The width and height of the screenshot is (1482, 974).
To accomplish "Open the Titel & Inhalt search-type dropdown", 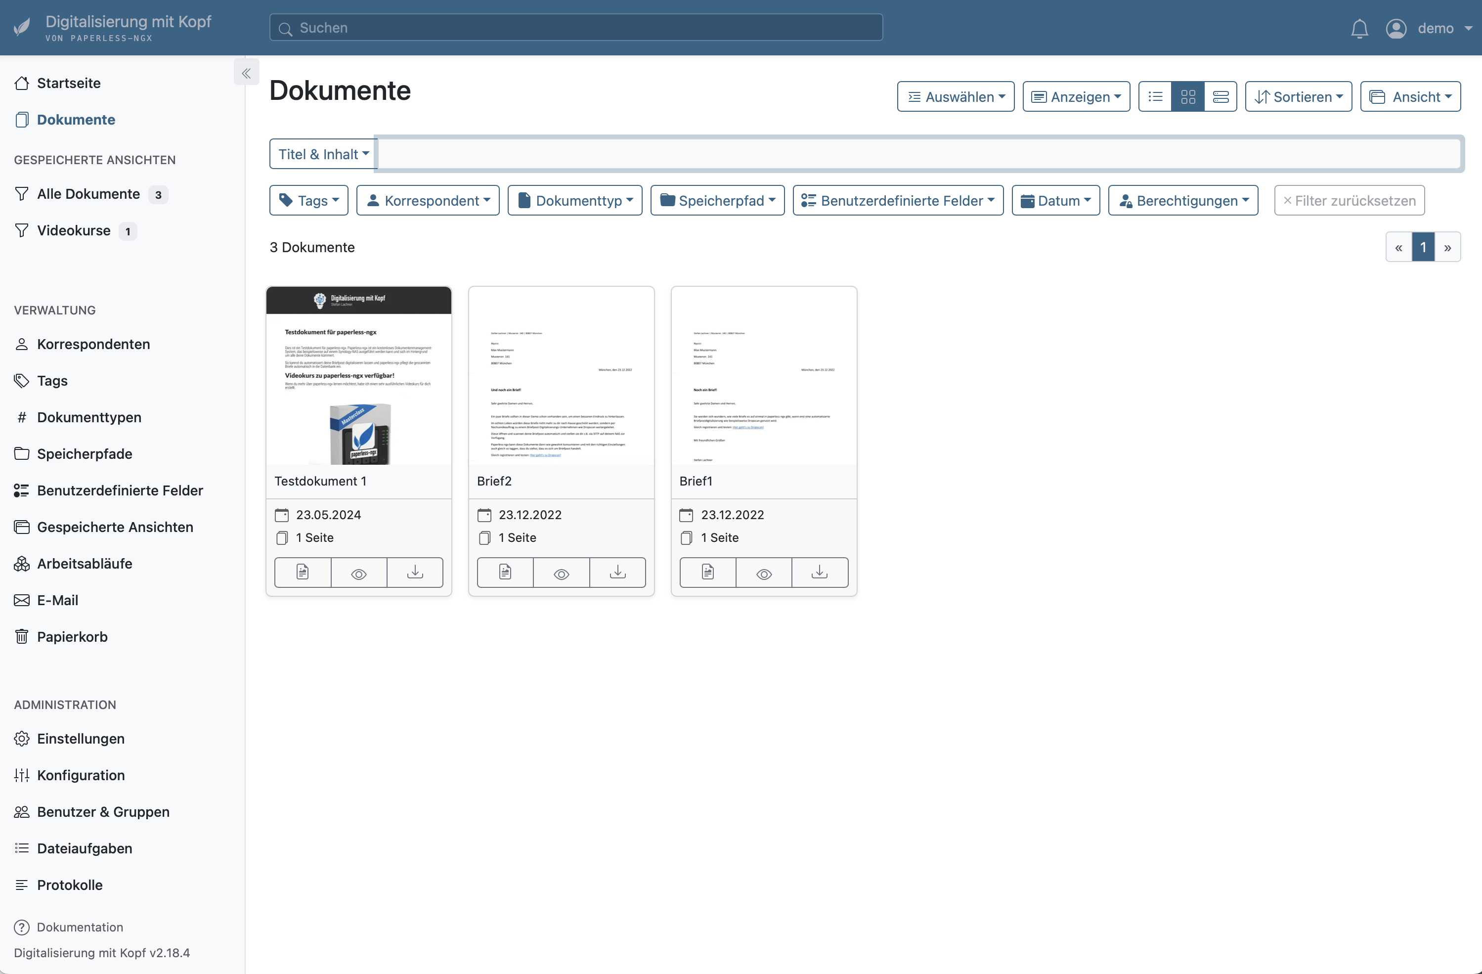I will [323, 154].
